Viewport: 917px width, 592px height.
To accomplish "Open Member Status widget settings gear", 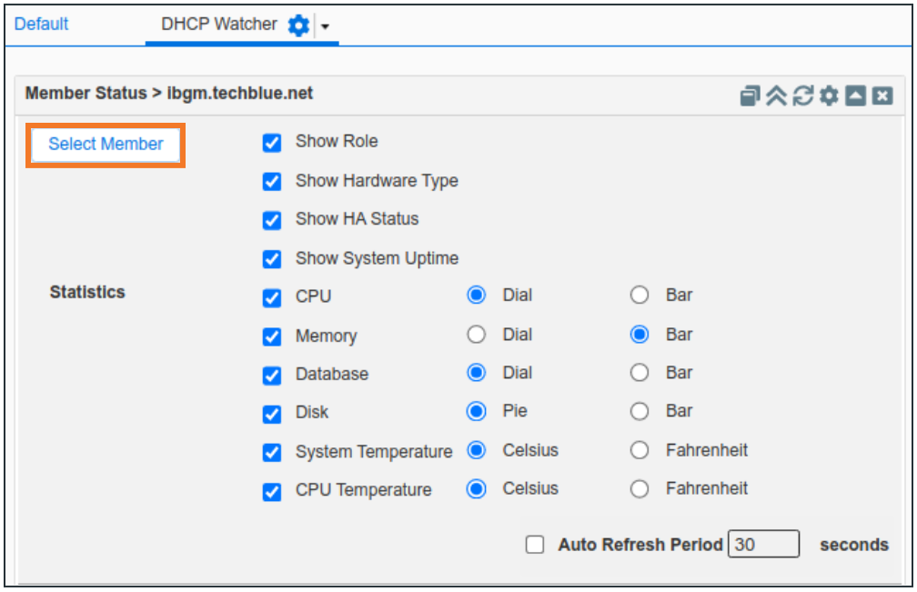I will tap(829, 95).
